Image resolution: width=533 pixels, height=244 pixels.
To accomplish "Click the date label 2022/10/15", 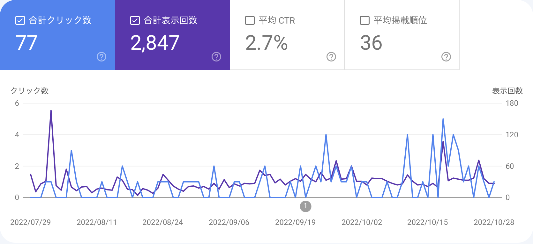I will point(428,222).
